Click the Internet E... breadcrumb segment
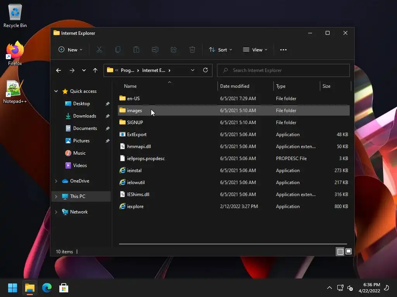The height and width of the screenshot is (297, 397). (x=154, y=70)
